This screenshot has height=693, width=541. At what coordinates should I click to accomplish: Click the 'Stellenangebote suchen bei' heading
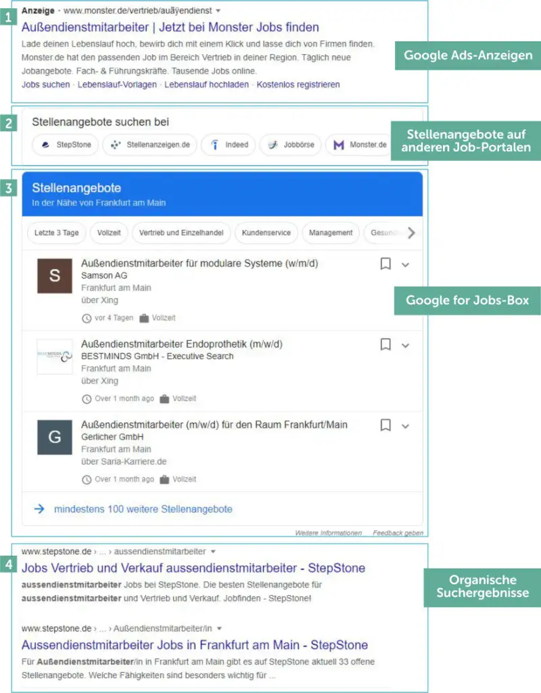click(x=100, y=122)
